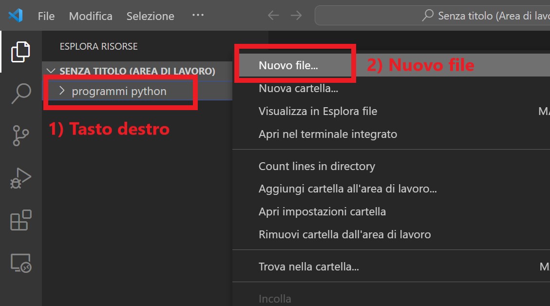
Task: Select 'Apri nel terminale integrato'
Action: pos(328,134)
